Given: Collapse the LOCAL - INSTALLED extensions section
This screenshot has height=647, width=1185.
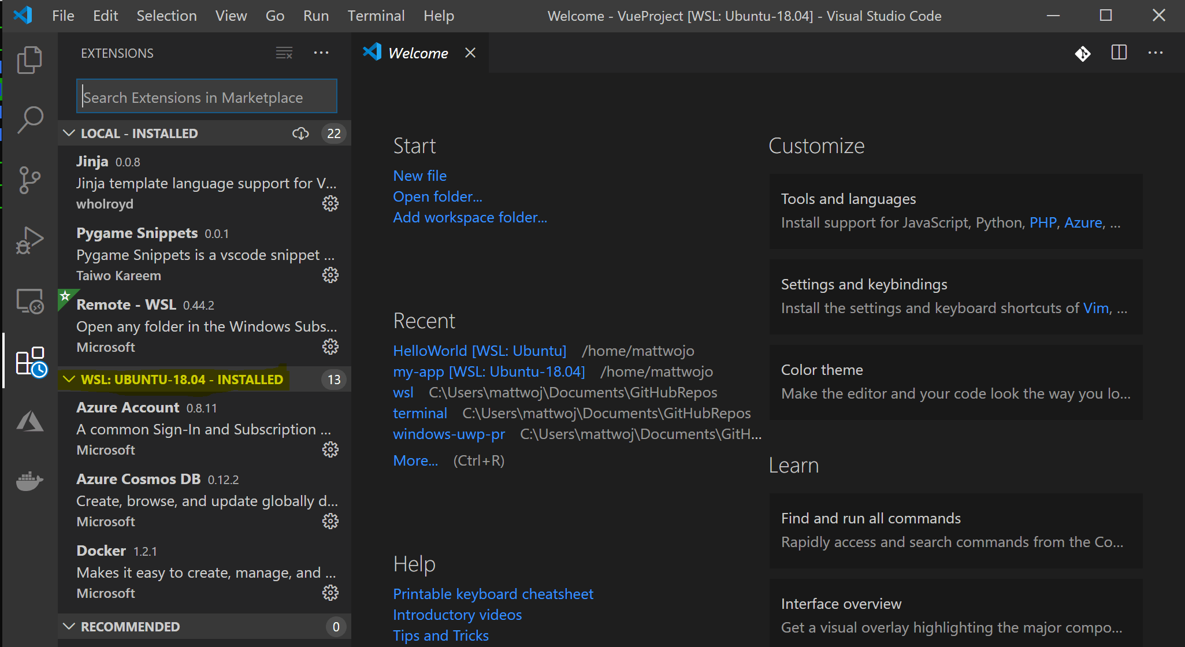Looking at the screenshot, I should click(x=70, y=133).
